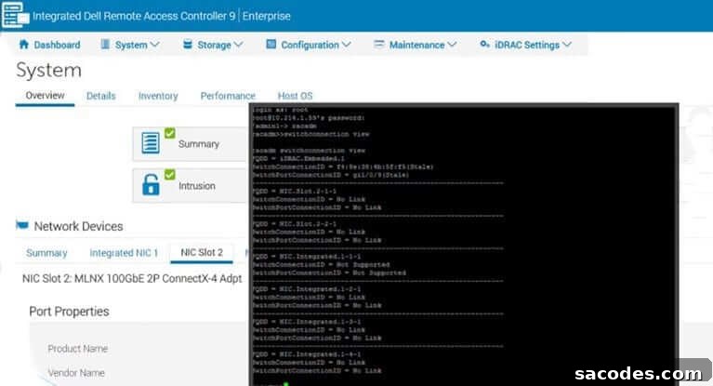Viewport: 713px width, 386px height.
Task: Open the Storage menu
Action: pos(213,45)
